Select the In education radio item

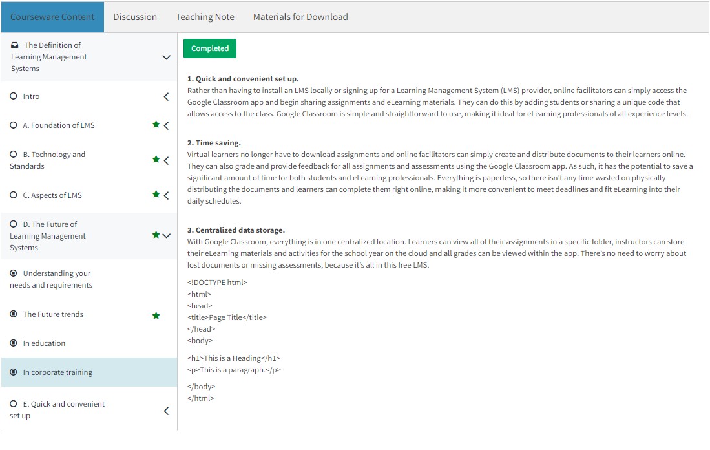14,343
